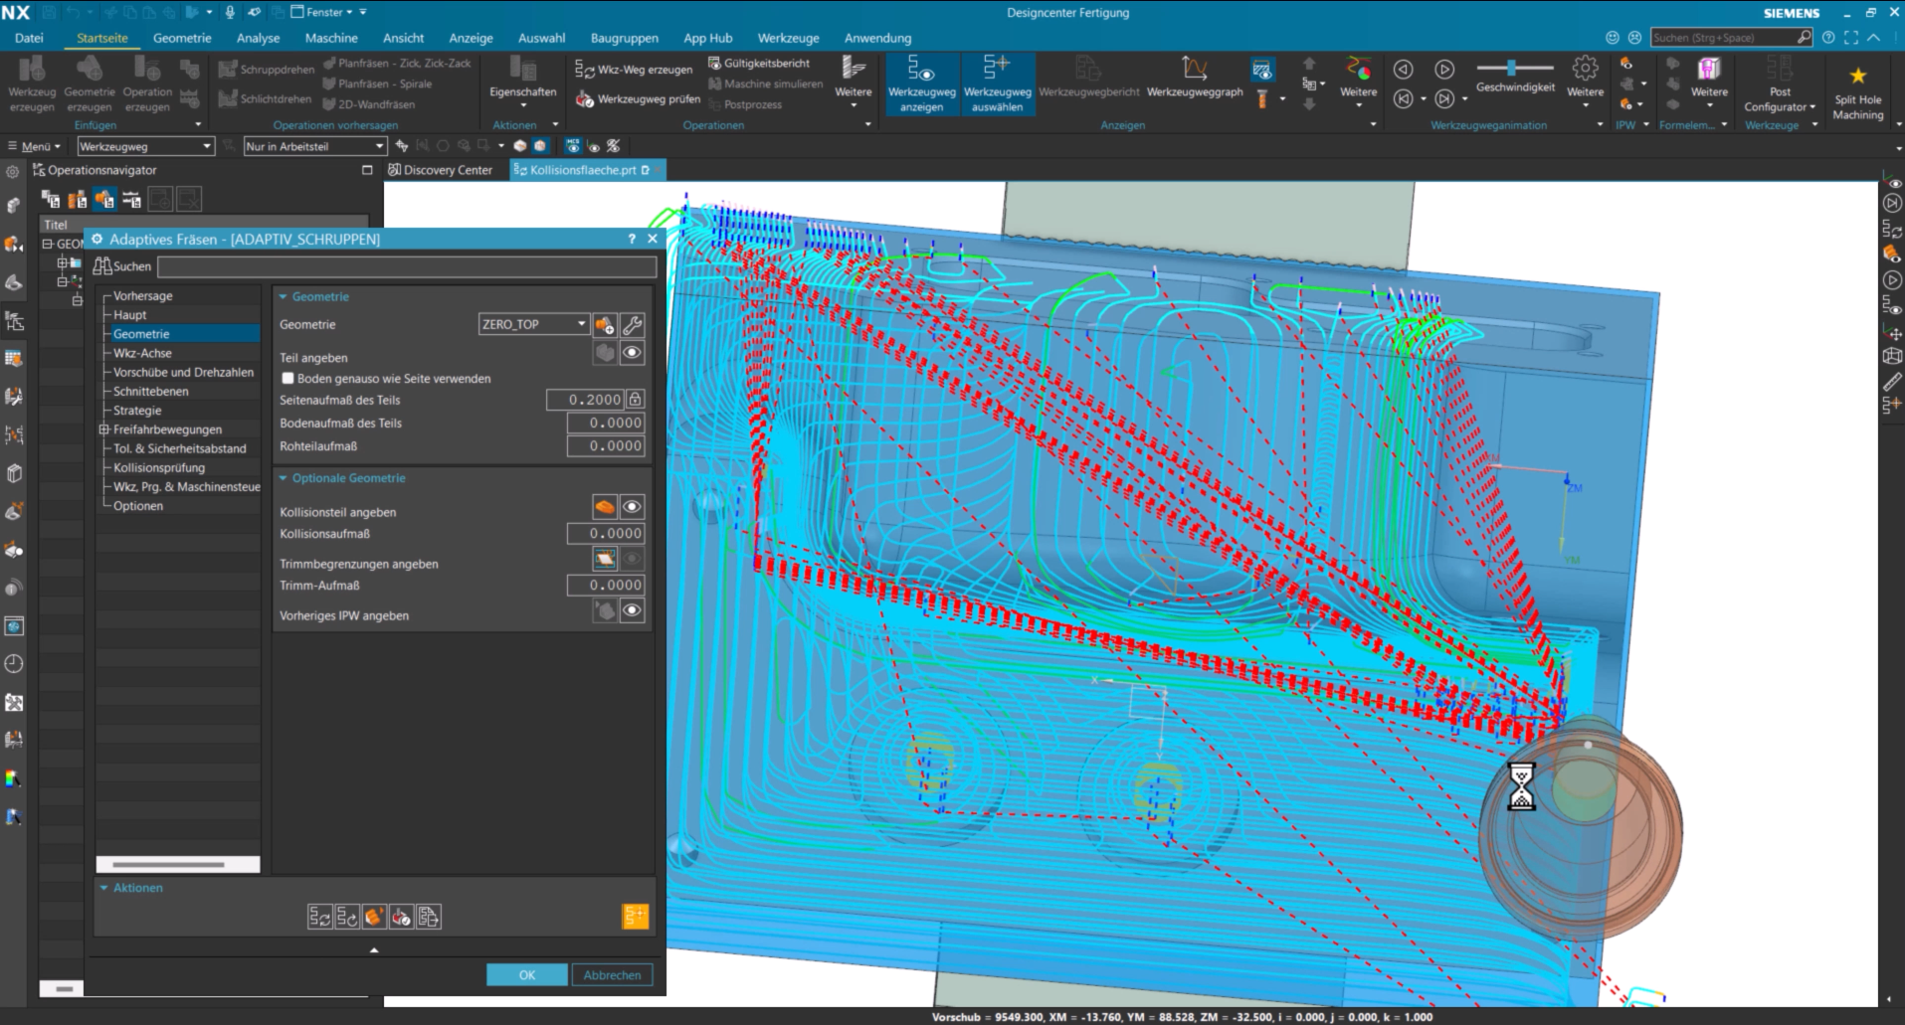Toggle eye display for Vorheriges IPW angeben

tap(632, 610)
